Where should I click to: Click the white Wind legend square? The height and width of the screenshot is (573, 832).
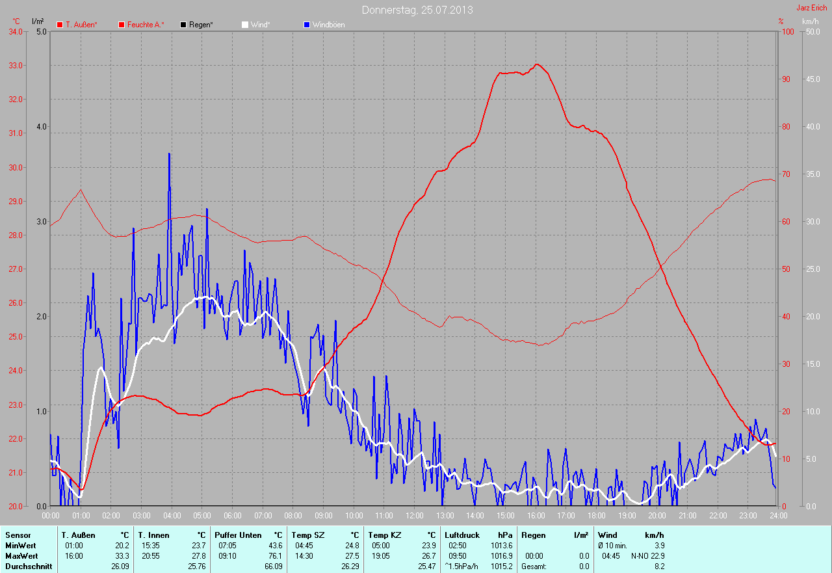click(x=245, y=25)
